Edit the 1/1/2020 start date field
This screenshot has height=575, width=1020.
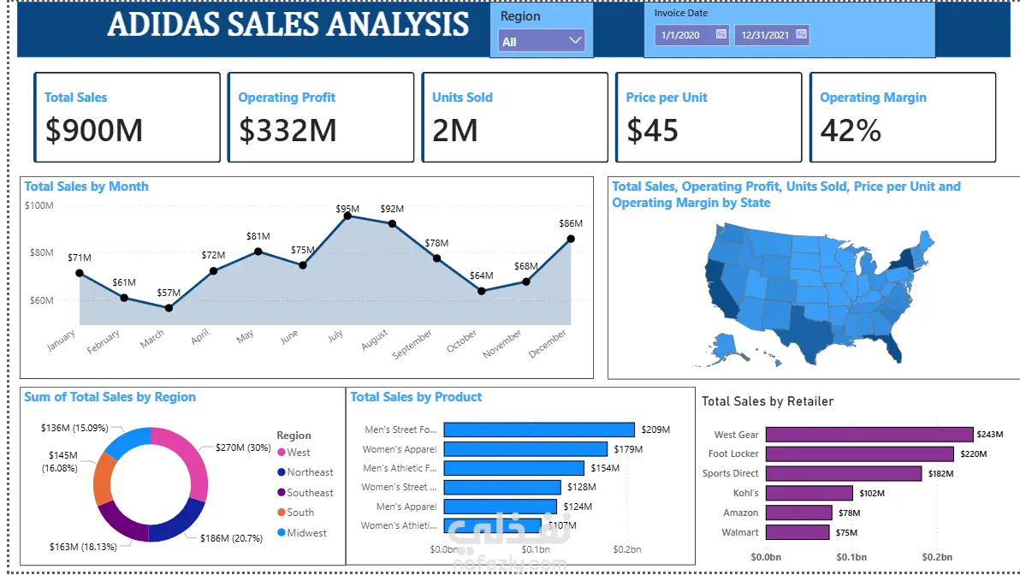(x=691, y=34)
